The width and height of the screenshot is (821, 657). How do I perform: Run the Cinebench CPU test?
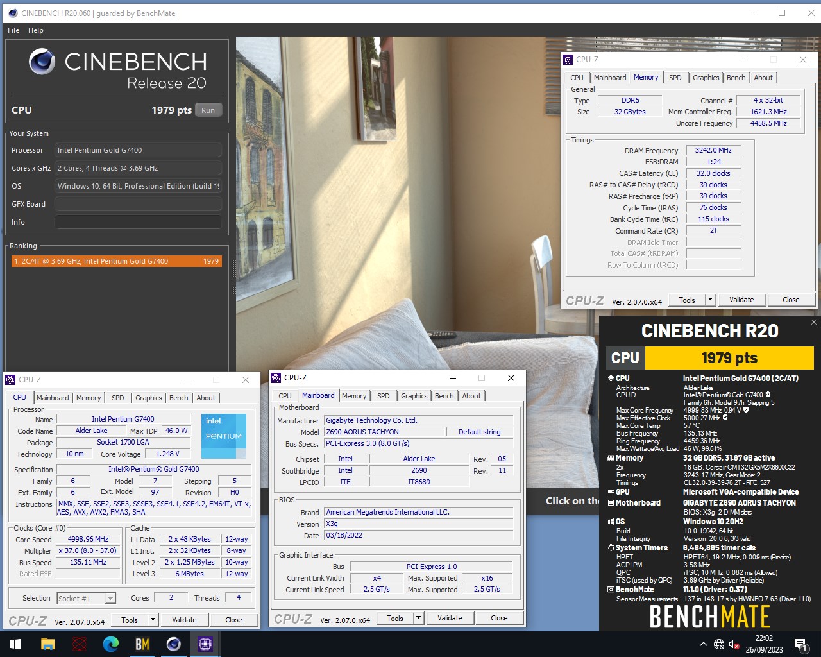pyautogui.click(x=208, y=110)
